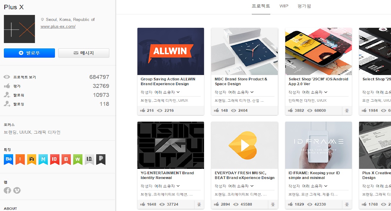Click the yellow pixel-pattern feature ribbon badge
This screenshot has width=391, height=211.
click(x=32, y=159)
